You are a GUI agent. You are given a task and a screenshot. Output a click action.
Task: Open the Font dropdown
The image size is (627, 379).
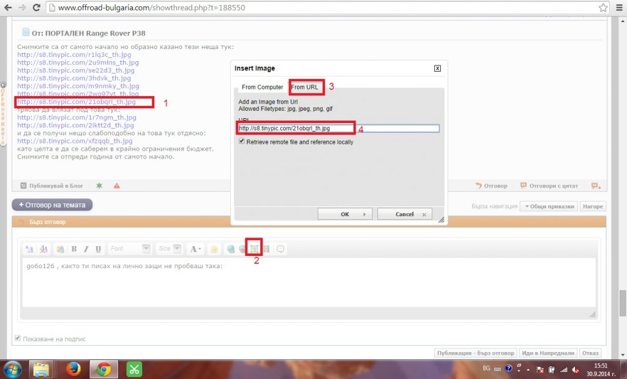pos(130,249)
